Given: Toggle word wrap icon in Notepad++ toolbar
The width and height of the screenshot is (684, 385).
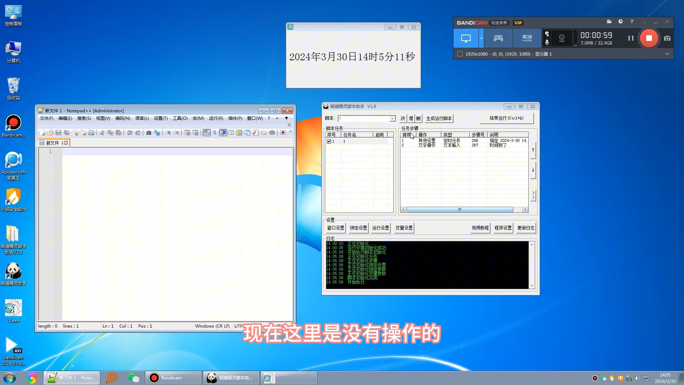Looking at the screenshot, I should click(207, 133).
